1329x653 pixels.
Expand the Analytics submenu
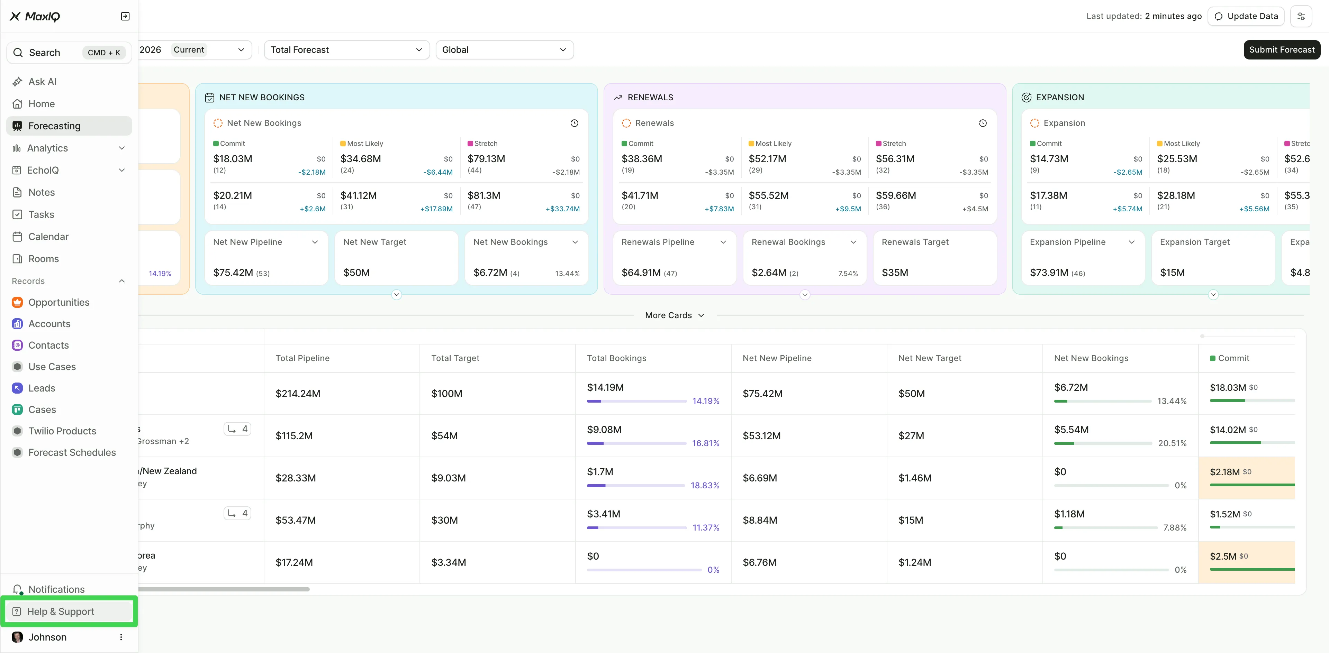pyautogui.click(x=122, y=148)
